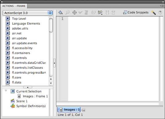Open the ActionScript 3.0 version dropdown

click(27, 13)
